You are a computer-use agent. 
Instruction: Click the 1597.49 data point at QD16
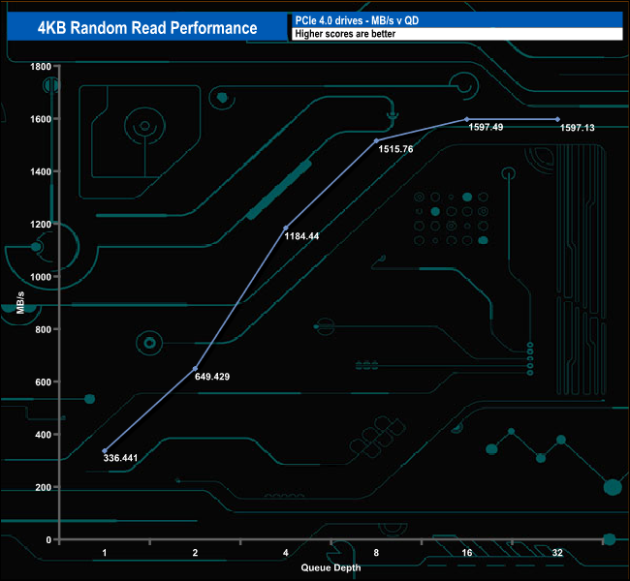[x=467, y=119]
